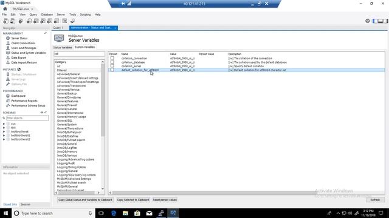This screenshot has height=218, width=389.
Task: Expand the techbrothersit1 schema
Action: 4,136
